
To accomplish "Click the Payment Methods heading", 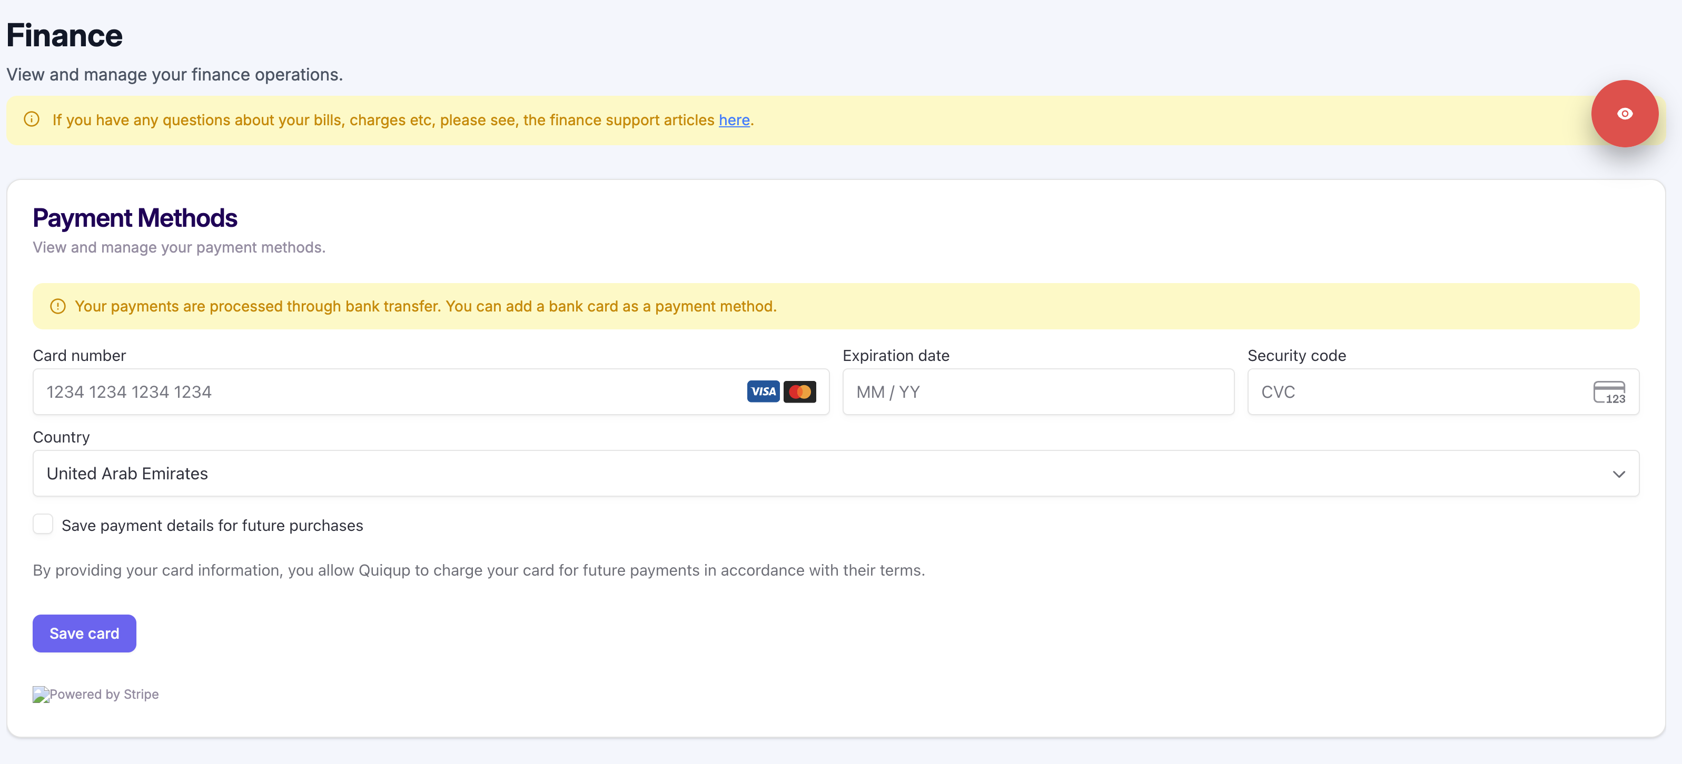I will point(134,218).
